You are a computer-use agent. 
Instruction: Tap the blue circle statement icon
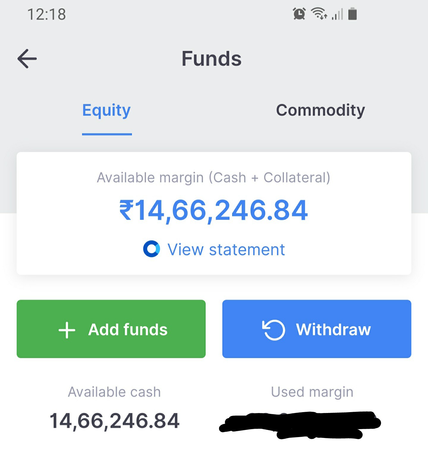click(152, 249)
